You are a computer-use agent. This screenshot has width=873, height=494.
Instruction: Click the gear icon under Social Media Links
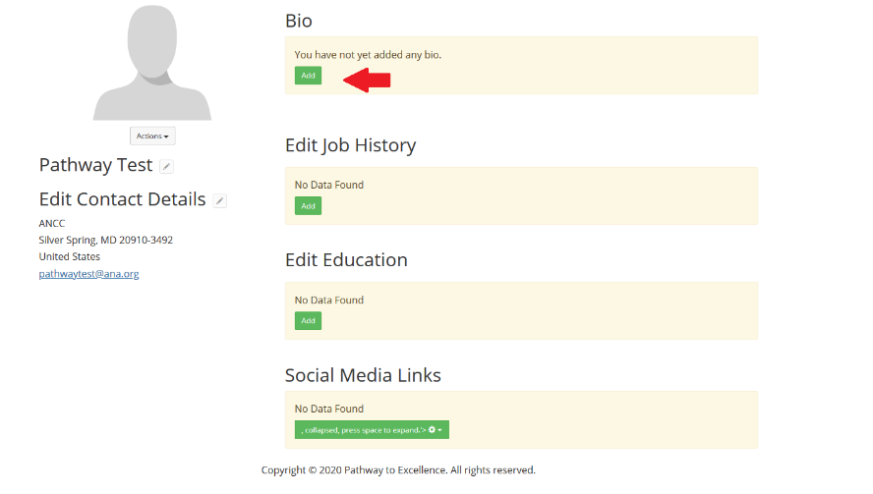coord(432,430)
